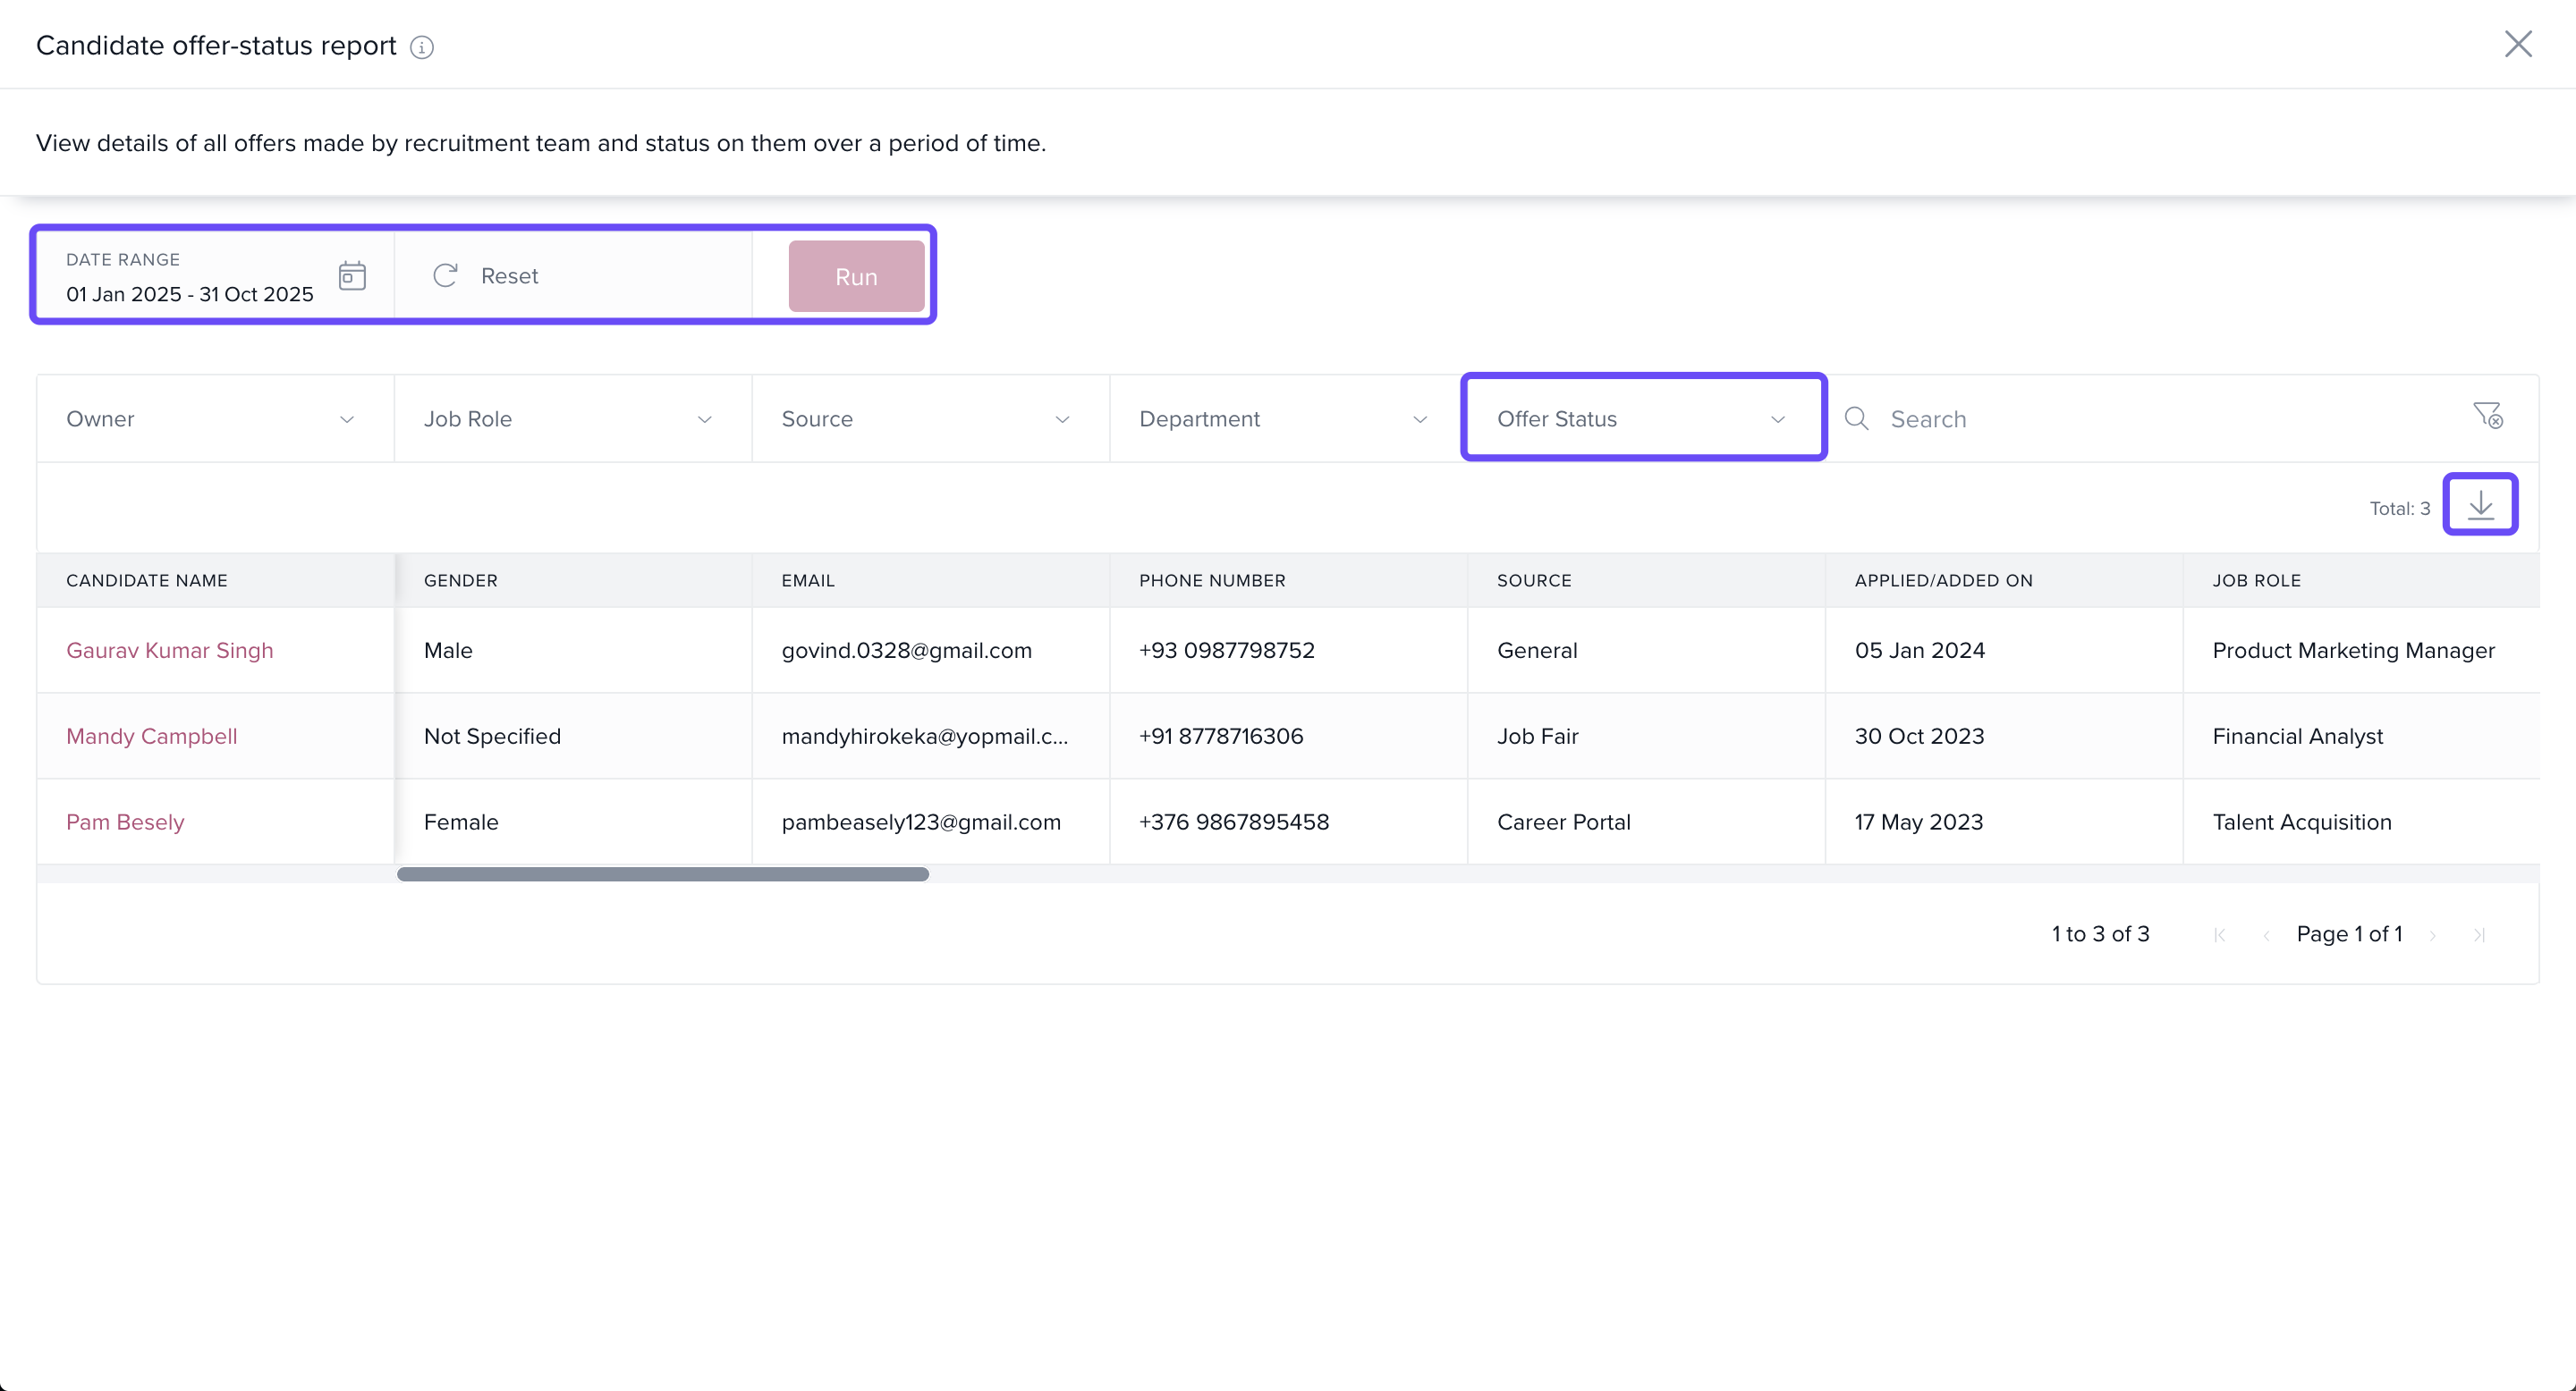Click the horizontal table scrollbar

662,874
